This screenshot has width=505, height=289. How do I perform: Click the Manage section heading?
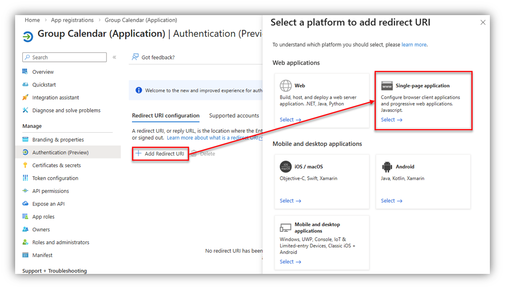(32, 126)
